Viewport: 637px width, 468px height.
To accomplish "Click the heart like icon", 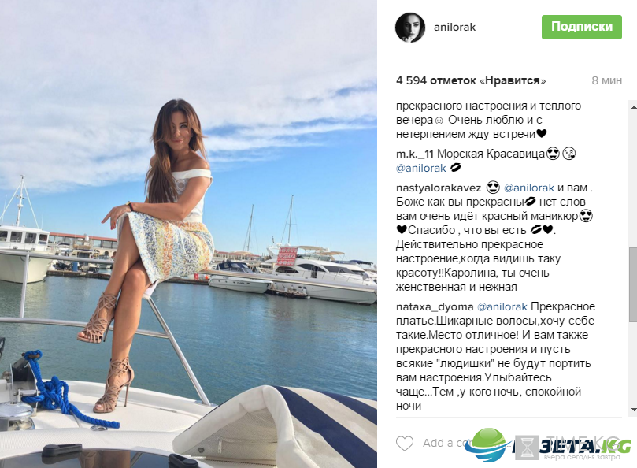I will point(405,444).
